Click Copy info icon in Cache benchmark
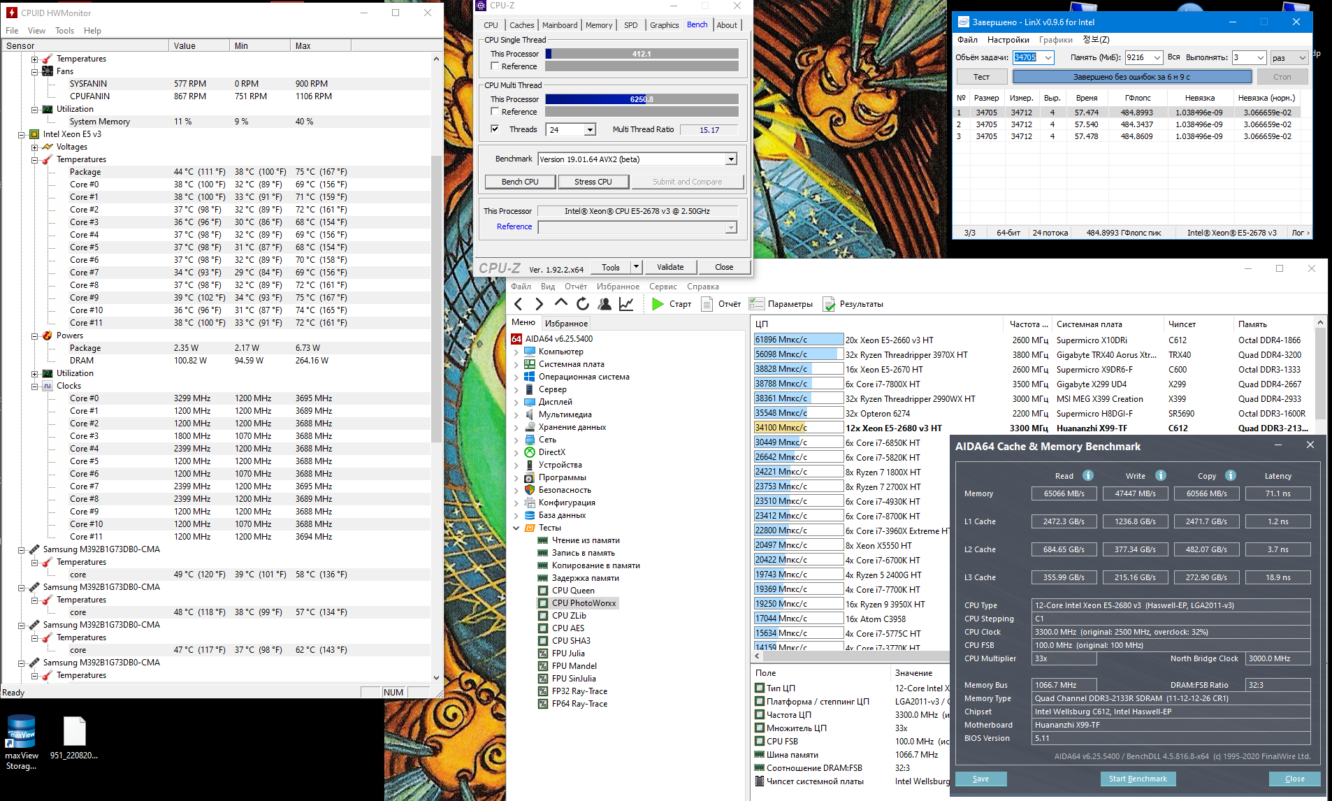 1231,475
